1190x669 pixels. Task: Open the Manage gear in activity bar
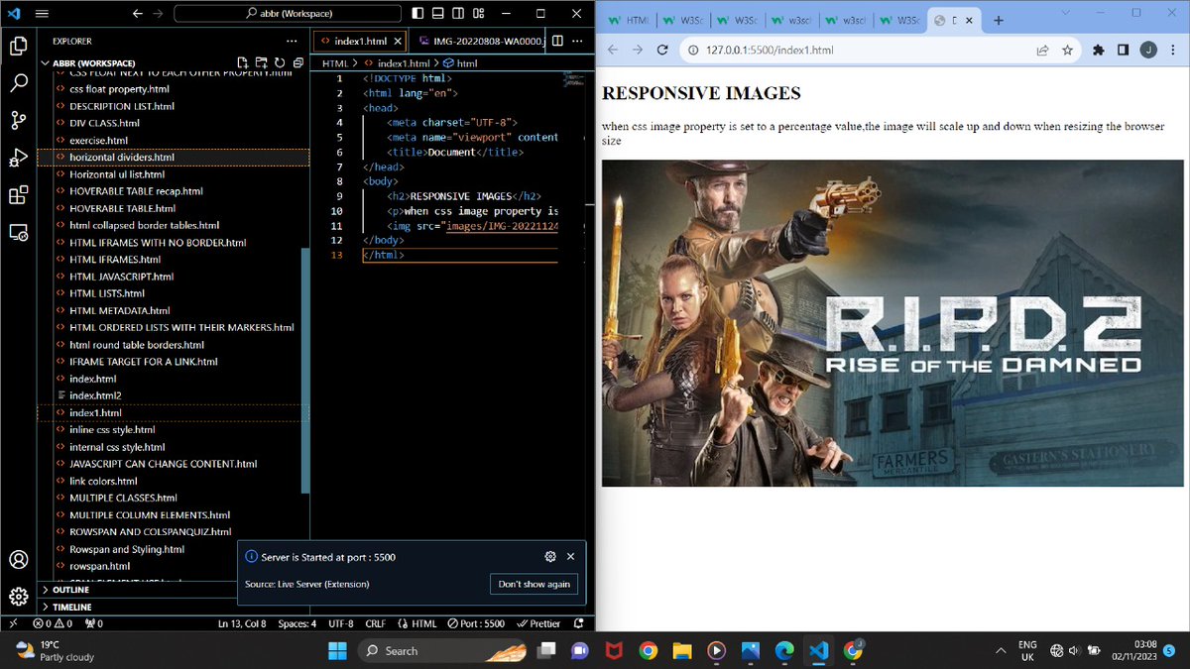click(x=18, y=596)
